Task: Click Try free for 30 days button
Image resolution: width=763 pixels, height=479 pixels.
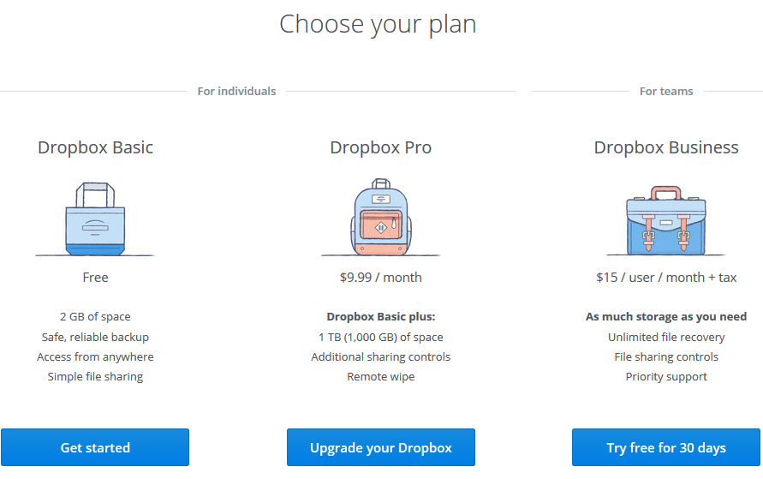Action: [666, 447]
